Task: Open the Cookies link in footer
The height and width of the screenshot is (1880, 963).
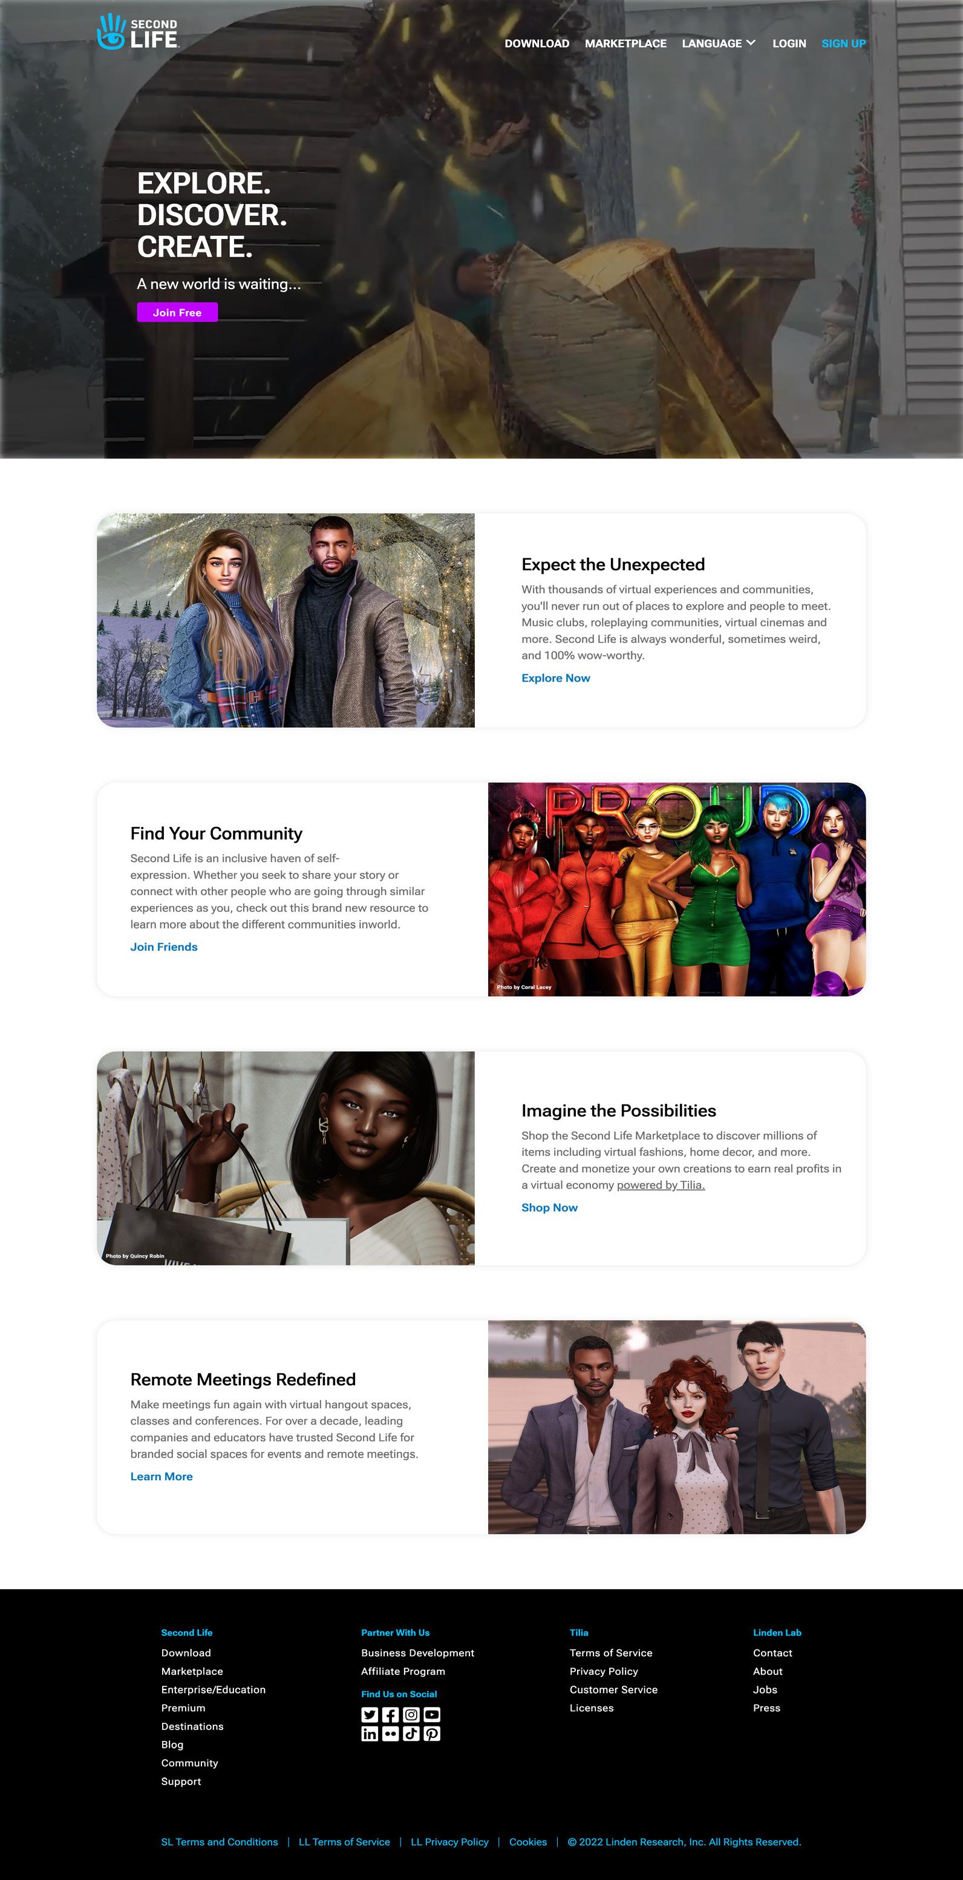Action: pos(528,1842)
